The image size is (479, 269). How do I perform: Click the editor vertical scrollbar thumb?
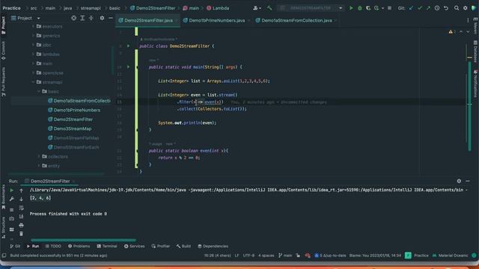tap(469, 106)
